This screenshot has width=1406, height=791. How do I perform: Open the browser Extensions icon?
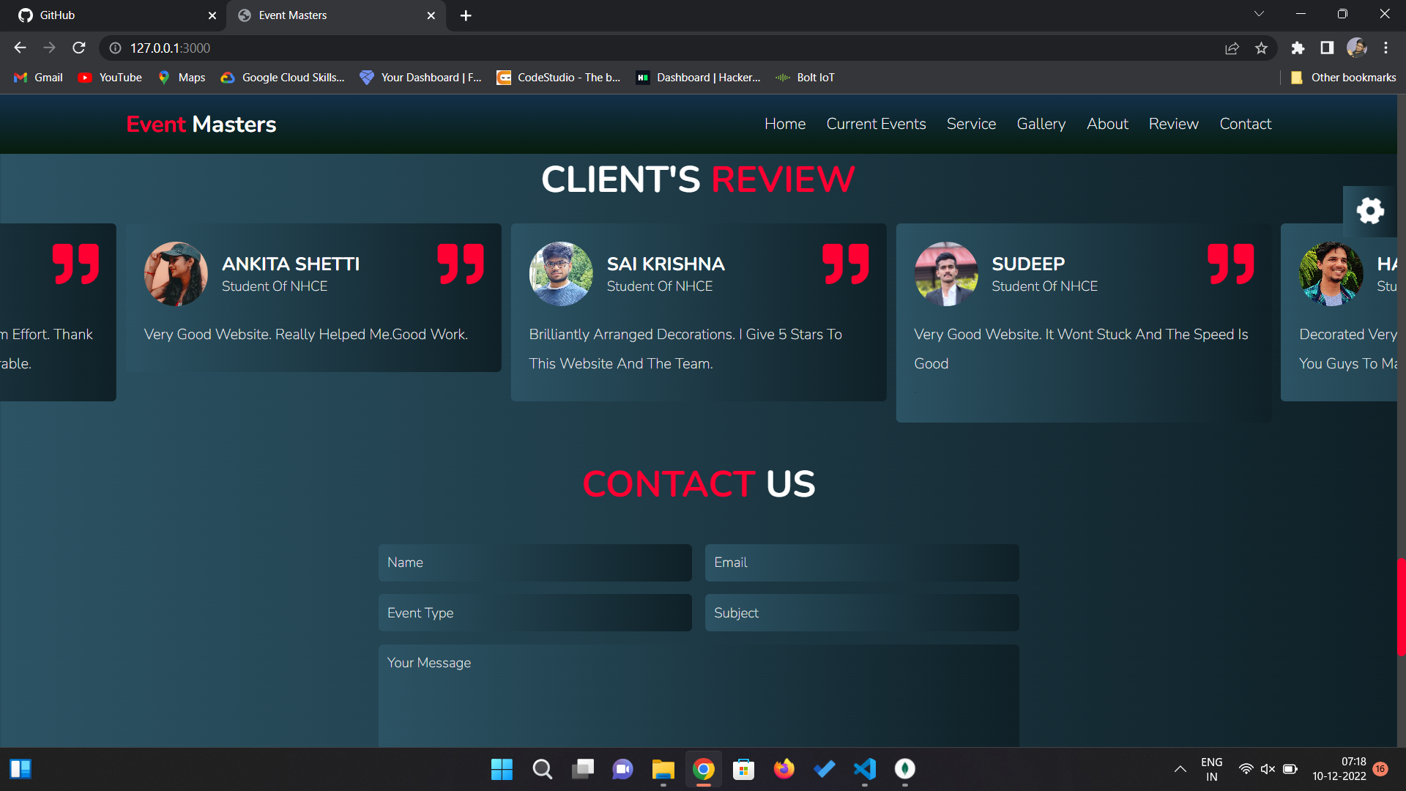(1298, 48)
